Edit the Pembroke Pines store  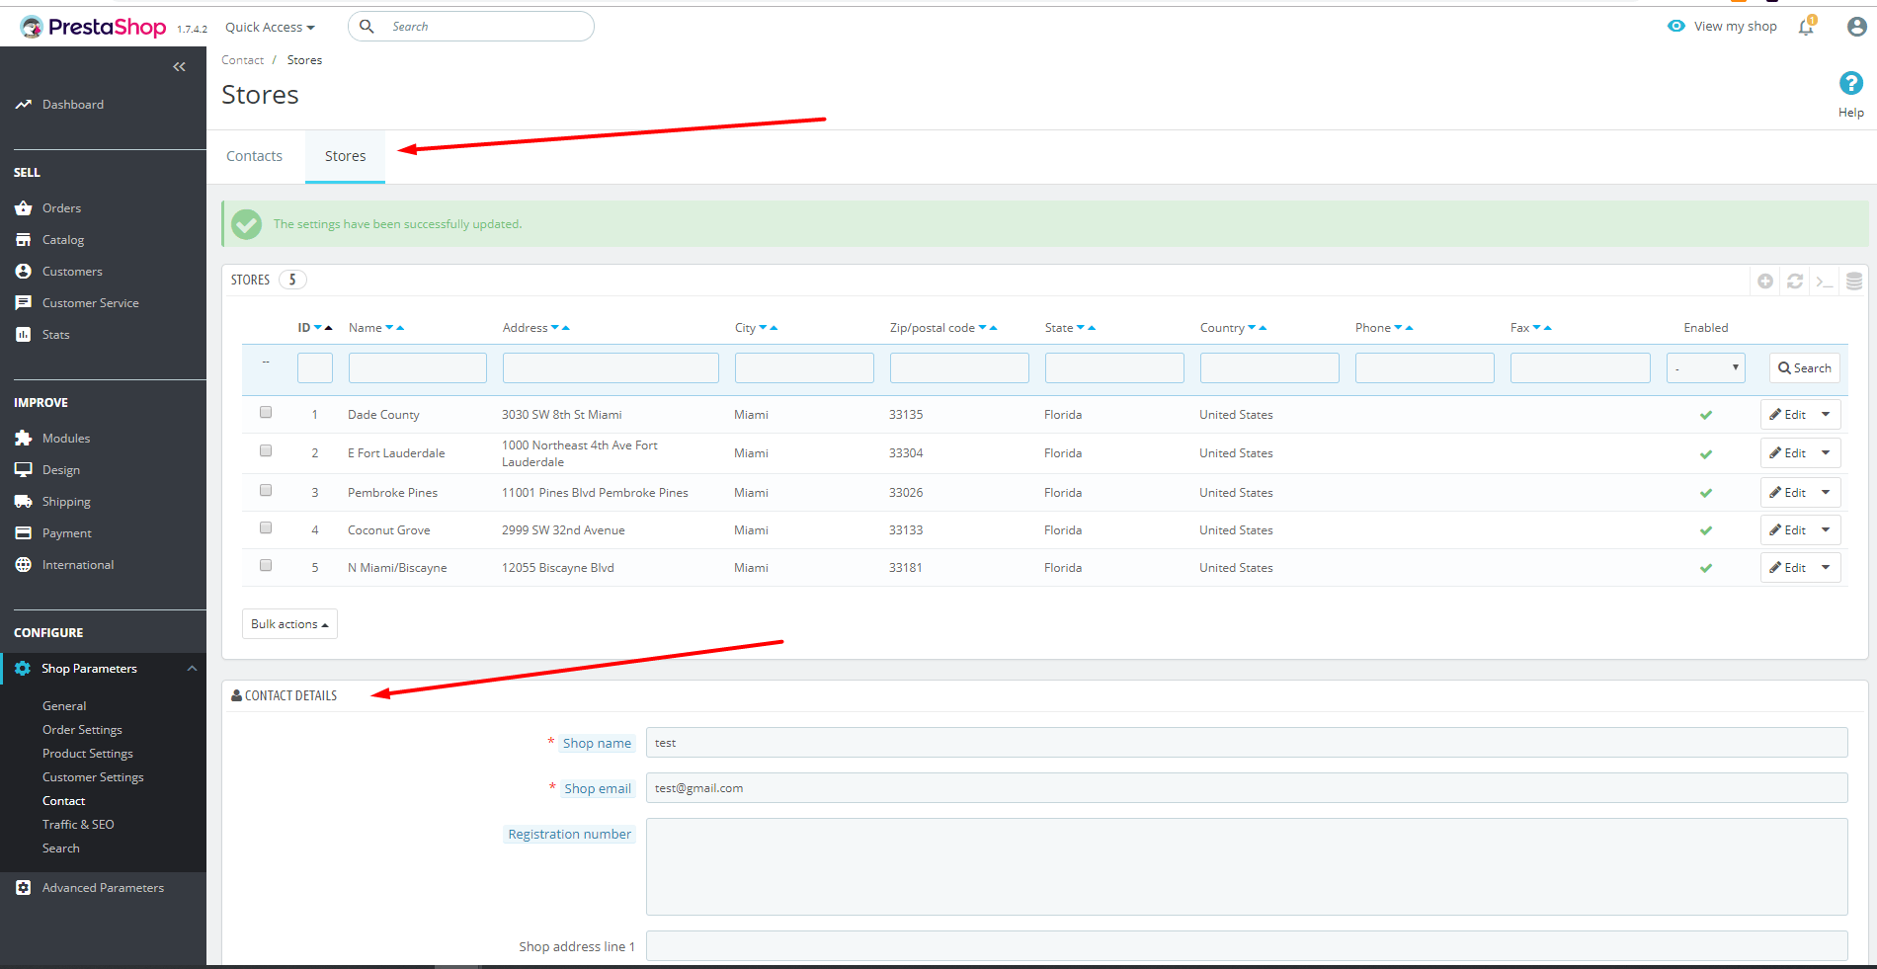click(x=1788, y=493)
